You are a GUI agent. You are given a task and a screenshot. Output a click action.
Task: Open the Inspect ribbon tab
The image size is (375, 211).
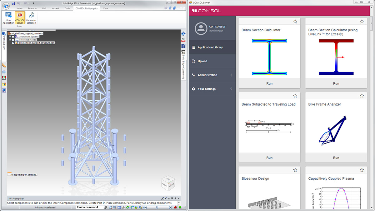pyautogui.click(x=55, y=8)
